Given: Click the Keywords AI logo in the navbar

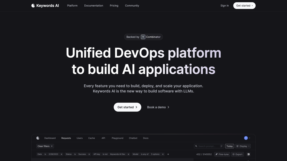Looking at the screenshot, I should (45, 6).
